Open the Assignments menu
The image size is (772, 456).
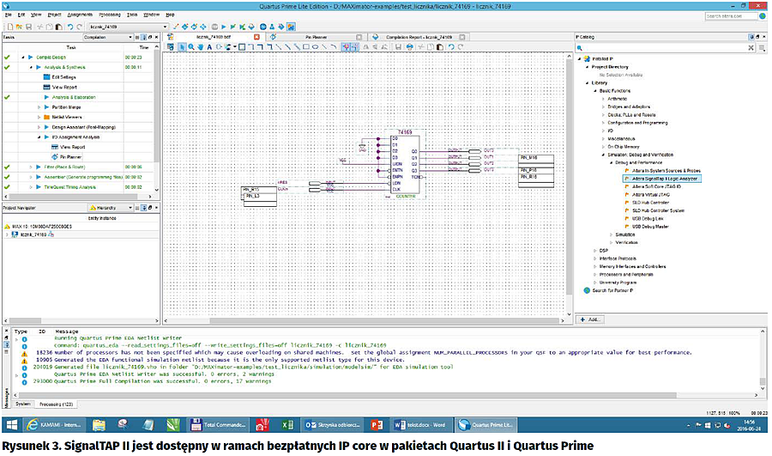(78, 15)
